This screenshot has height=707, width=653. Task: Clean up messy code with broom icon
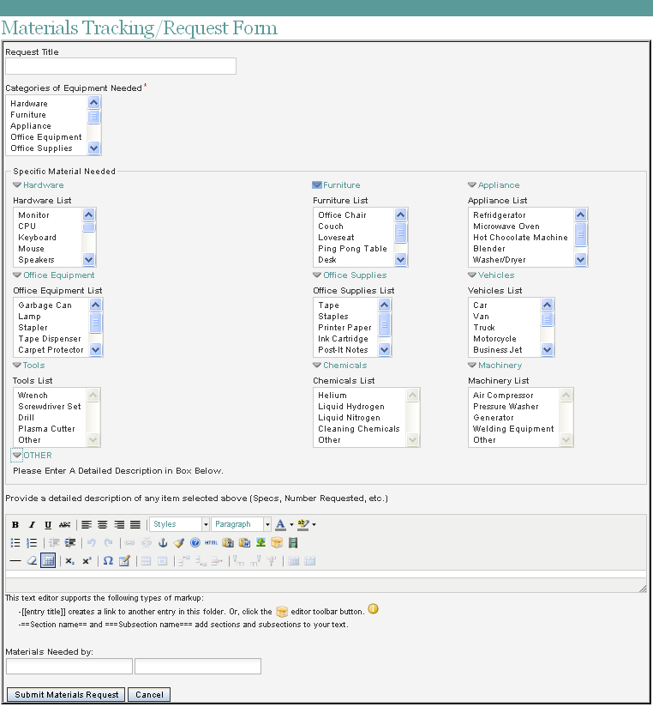179,543
